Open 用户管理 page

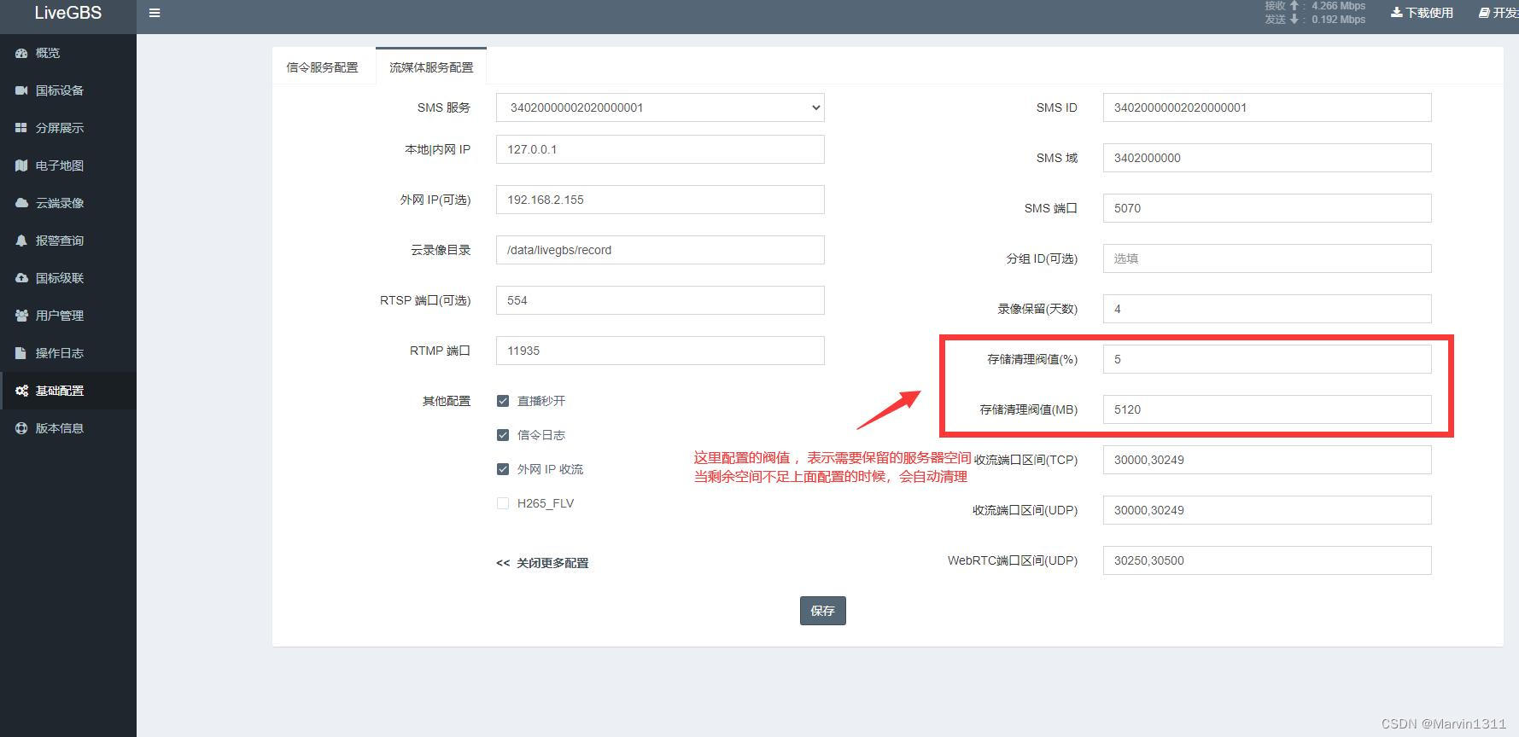pyautogui.click(x=68, y=316)
